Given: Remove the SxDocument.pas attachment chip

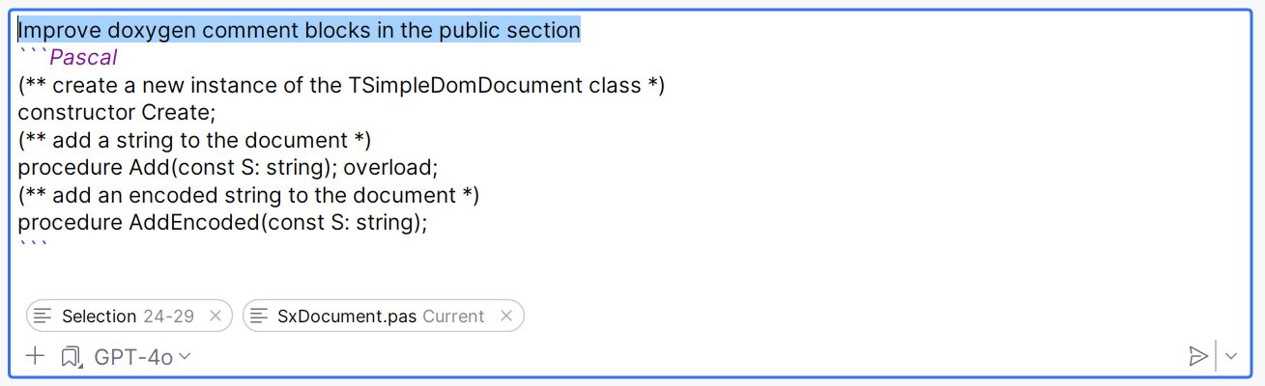Looking at the screenshot, I should click(x=506, y=316).
